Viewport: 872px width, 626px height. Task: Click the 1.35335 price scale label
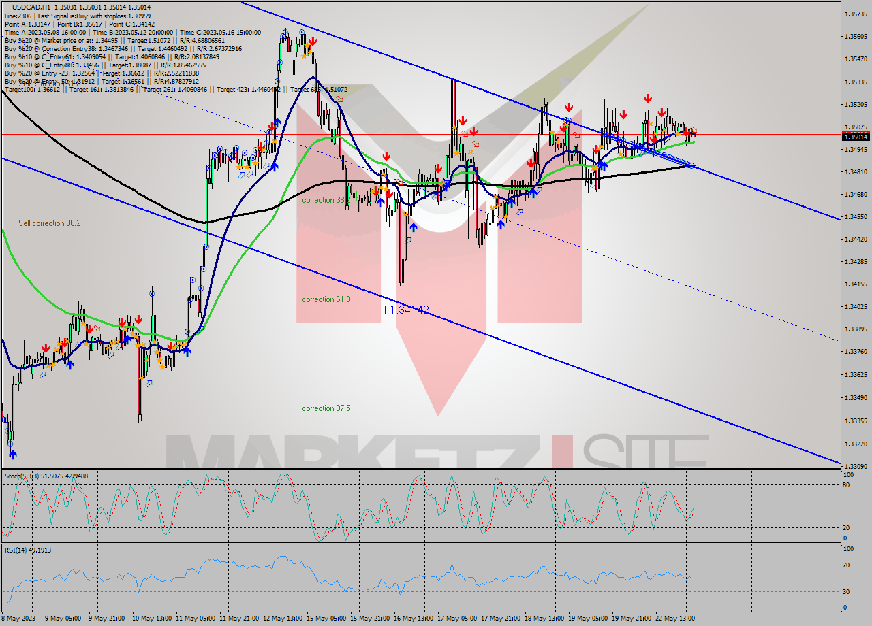point(856,82)
